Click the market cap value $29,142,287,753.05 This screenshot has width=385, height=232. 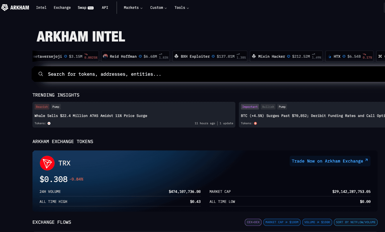click(351, 192)
